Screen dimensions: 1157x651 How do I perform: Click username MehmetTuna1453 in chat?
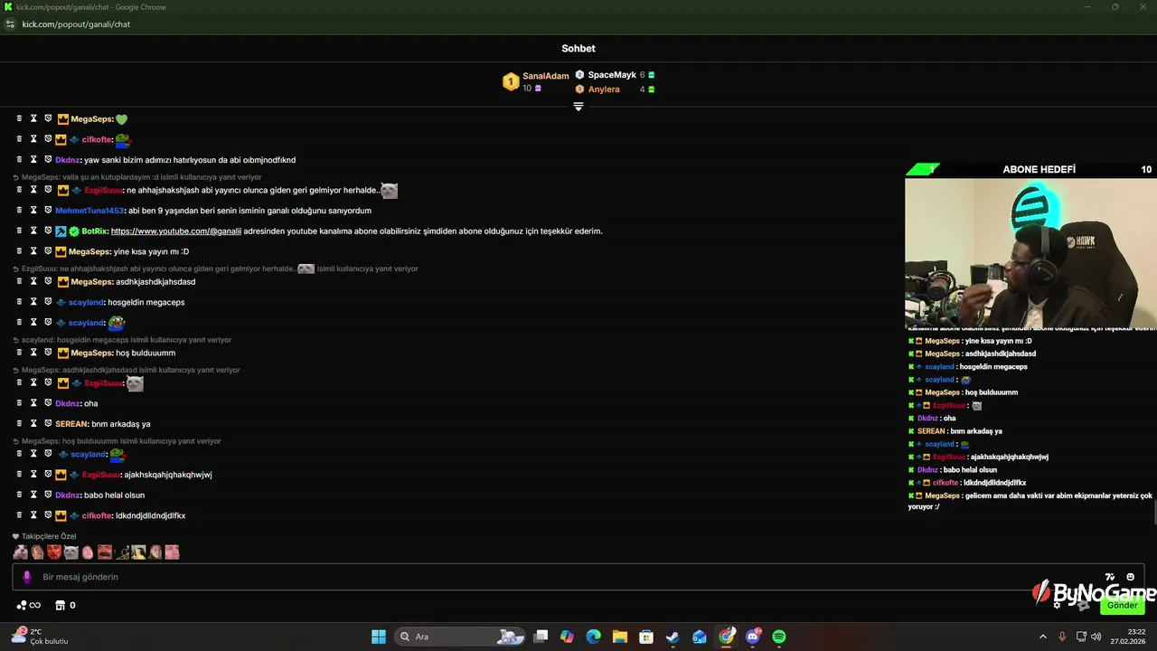point(89,211)
